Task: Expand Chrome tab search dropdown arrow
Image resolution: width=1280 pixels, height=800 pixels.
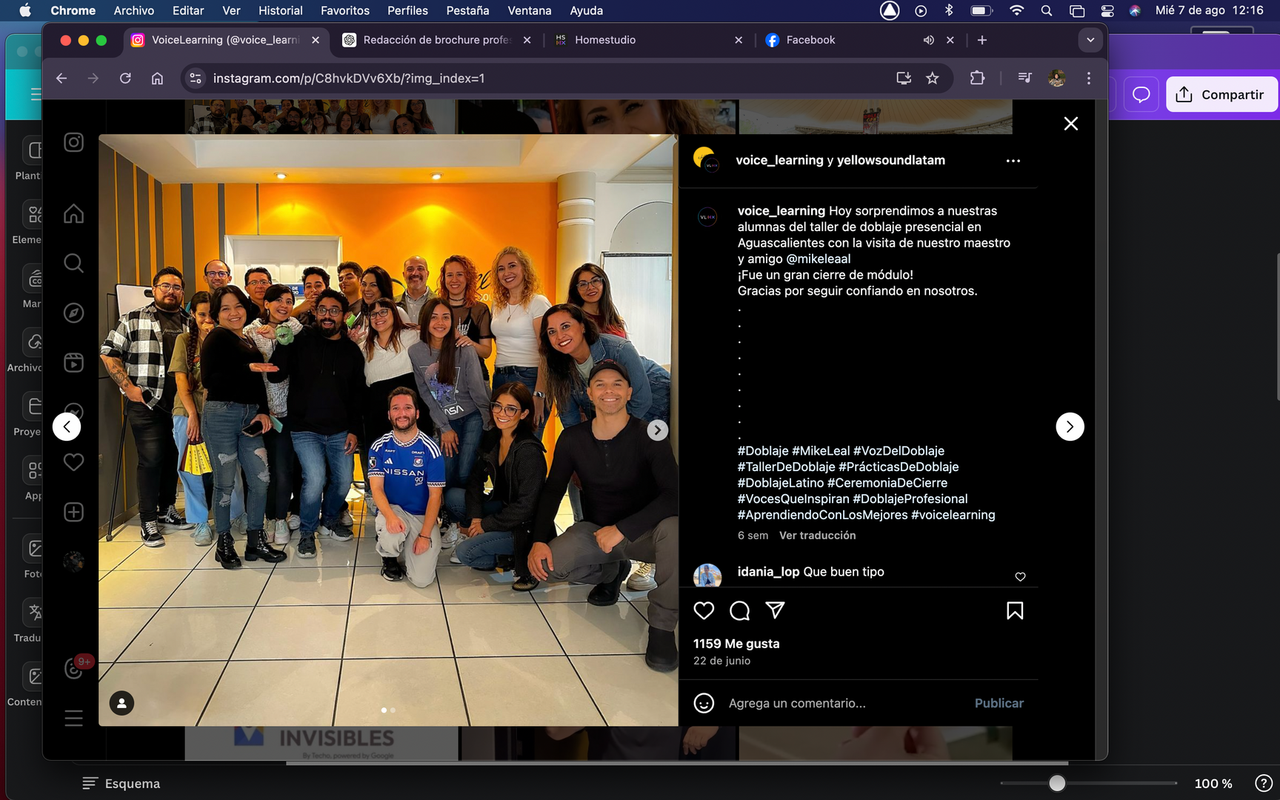Action: tap(1090, 40)
